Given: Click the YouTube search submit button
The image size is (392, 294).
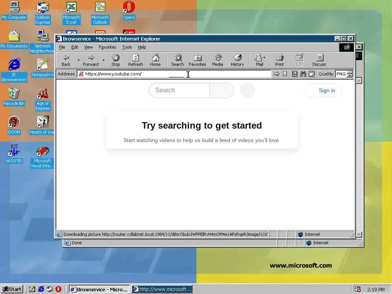Looking at the screenshot, I should pos(222,90).
